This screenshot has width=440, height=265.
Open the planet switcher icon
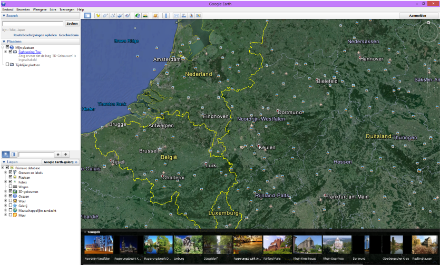tap(155, 16)
